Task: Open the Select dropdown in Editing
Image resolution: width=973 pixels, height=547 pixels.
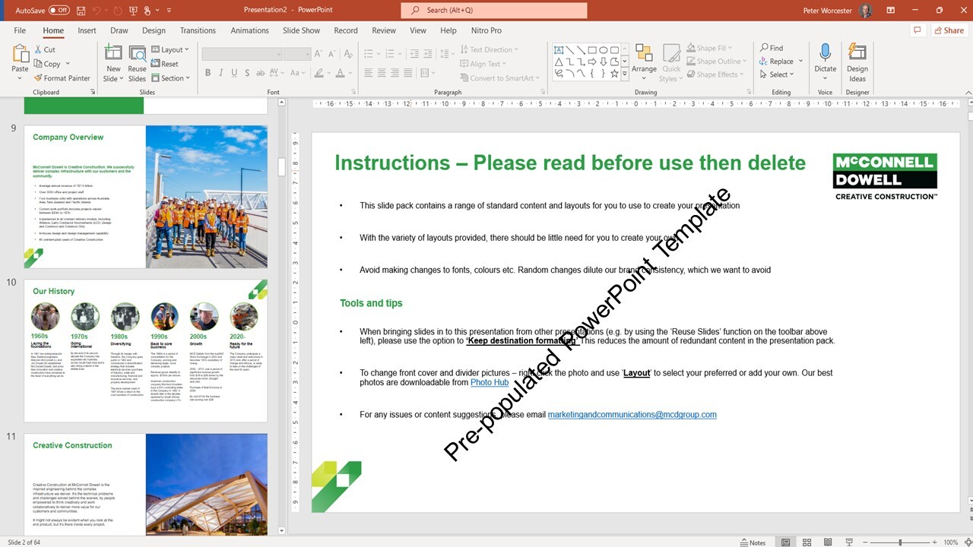Action: click(777, 74)
